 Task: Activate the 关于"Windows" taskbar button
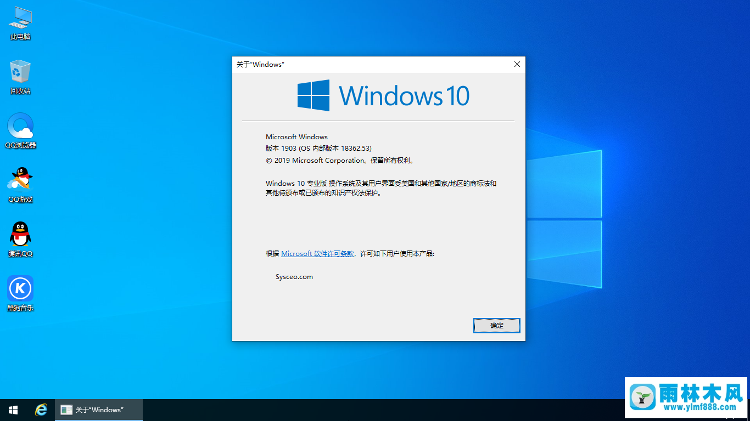click(x=99, y=410)
